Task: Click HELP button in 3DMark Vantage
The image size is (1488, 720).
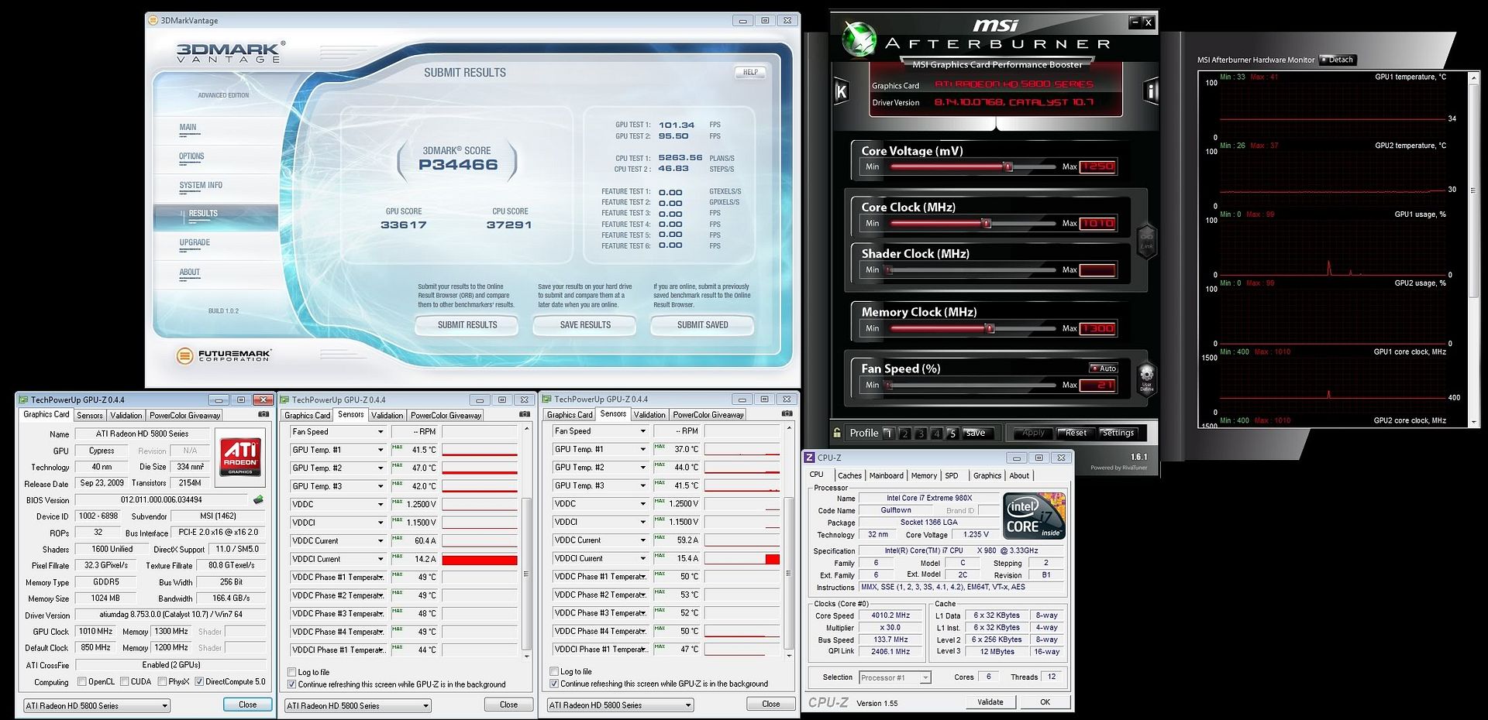Action: pos(749,72)
